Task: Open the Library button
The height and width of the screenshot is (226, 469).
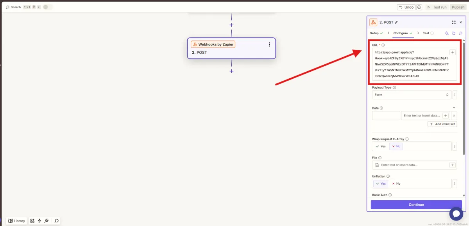Action: pyautogui.click(x=17, y=221)
